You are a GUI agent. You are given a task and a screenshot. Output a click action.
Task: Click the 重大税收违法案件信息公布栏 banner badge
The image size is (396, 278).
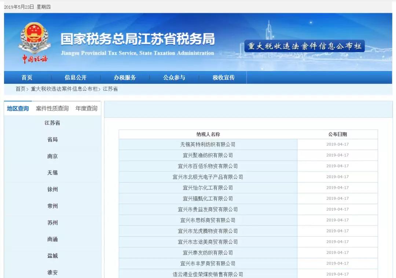[304, 46]
